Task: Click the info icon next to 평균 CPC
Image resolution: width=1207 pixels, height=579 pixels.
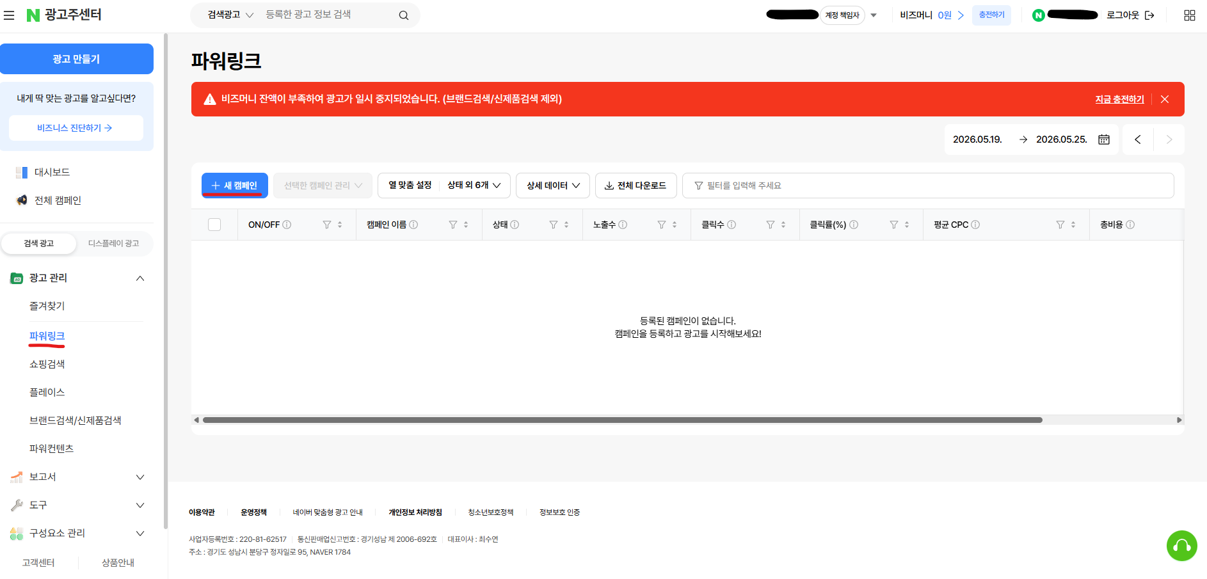Action: (x=975, y=225)
